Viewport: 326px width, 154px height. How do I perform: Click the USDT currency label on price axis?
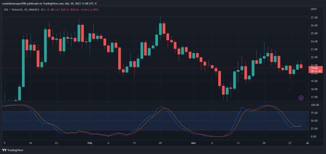(x=314, y=9)
